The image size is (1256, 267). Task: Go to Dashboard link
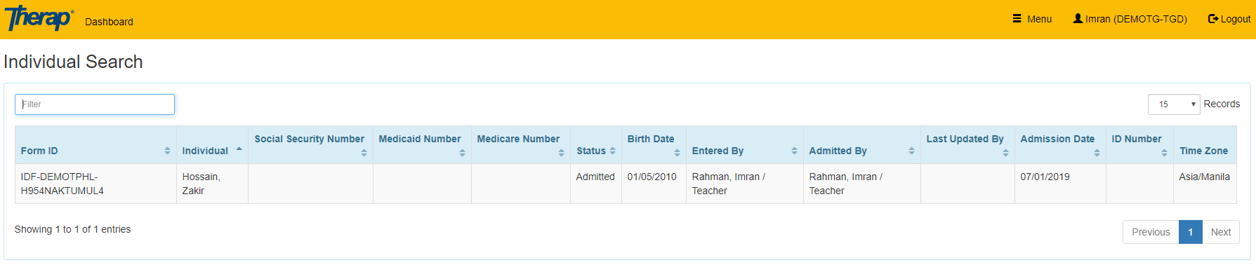point(109,22)
